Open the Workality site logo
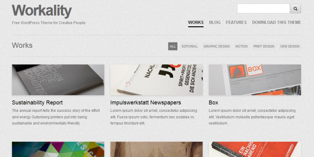Screen dimensions: 314x157 click(x=42, y=11)
